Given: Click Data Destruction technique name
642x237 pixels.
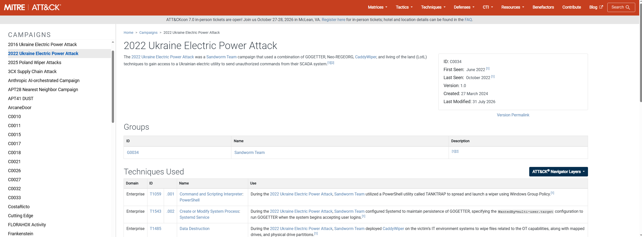Looking at the screenshot, I should click(194, 229).
